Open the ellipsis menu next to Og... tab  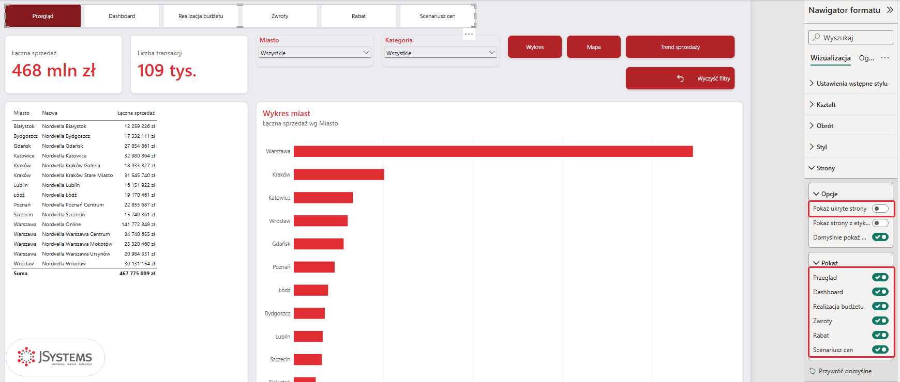pos(885,58)
